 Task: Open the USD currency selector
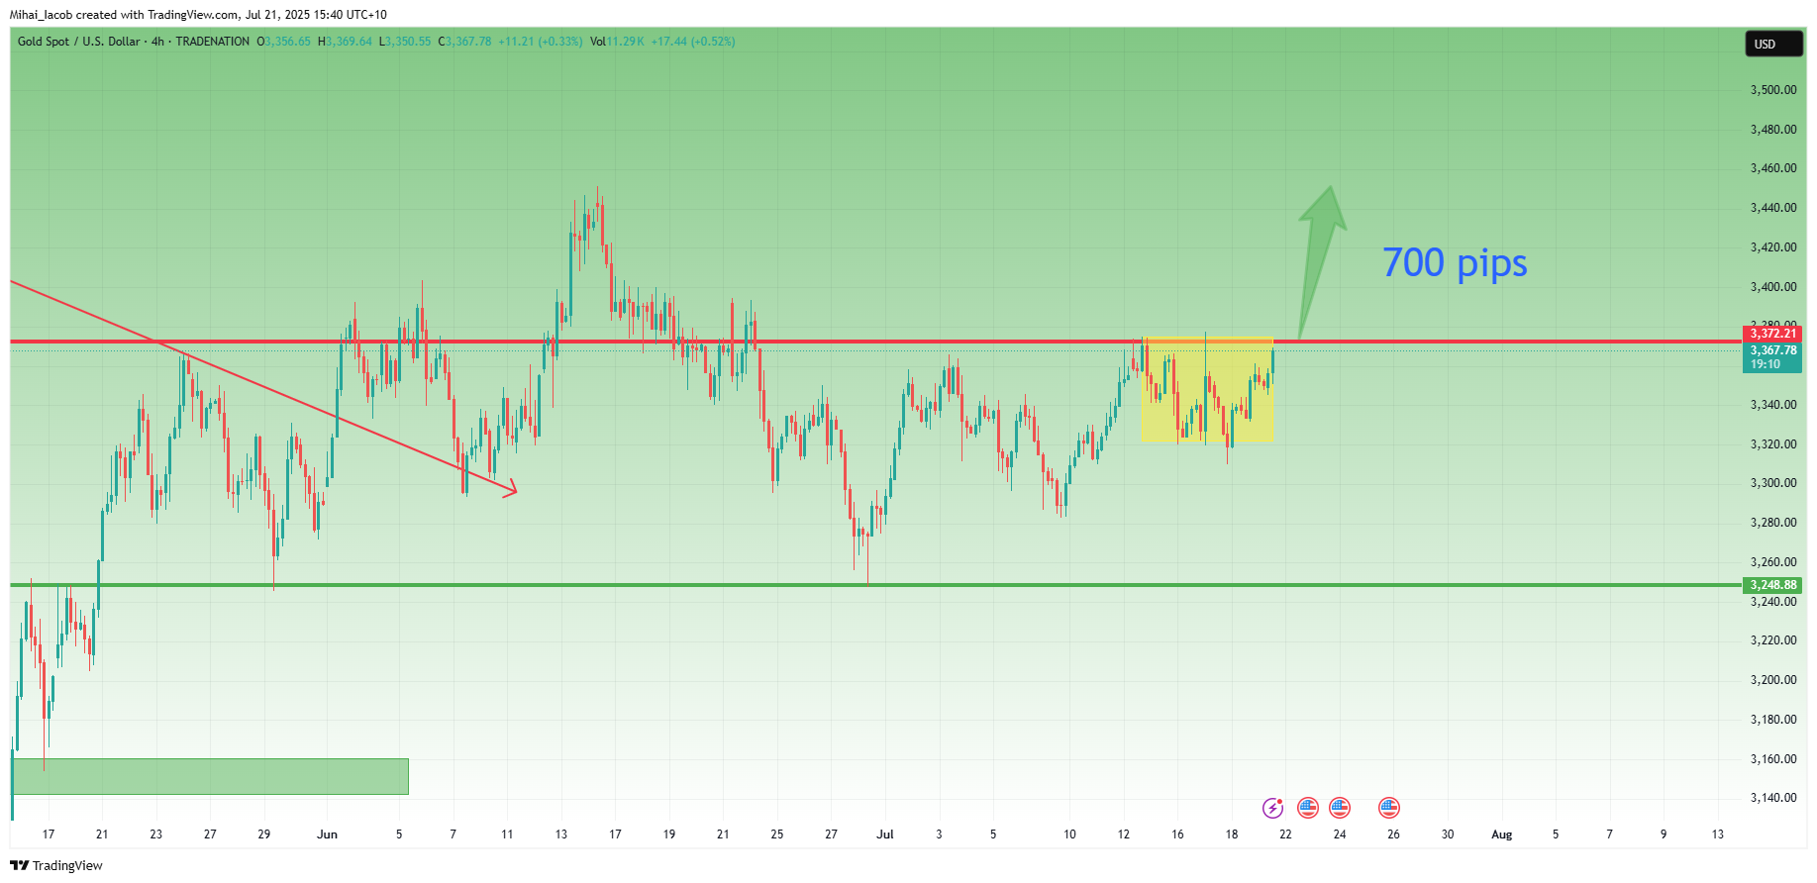point(1773,44)
